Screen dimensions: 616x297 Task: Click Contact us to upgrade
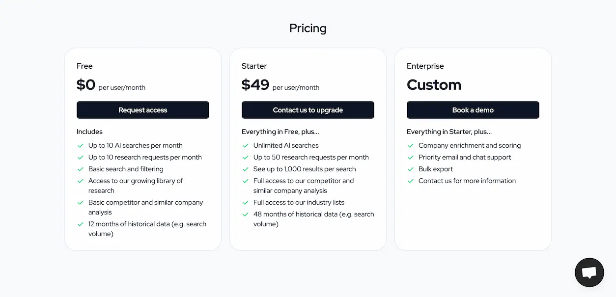pos(308,110)
